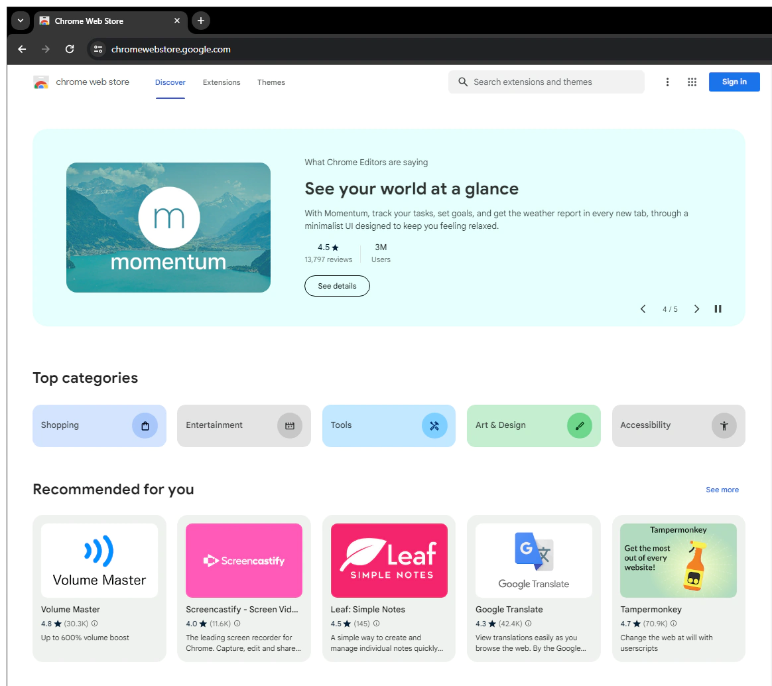Click the What Chrome Editors are saying label
772x686 pixels.
coord(366,163)
